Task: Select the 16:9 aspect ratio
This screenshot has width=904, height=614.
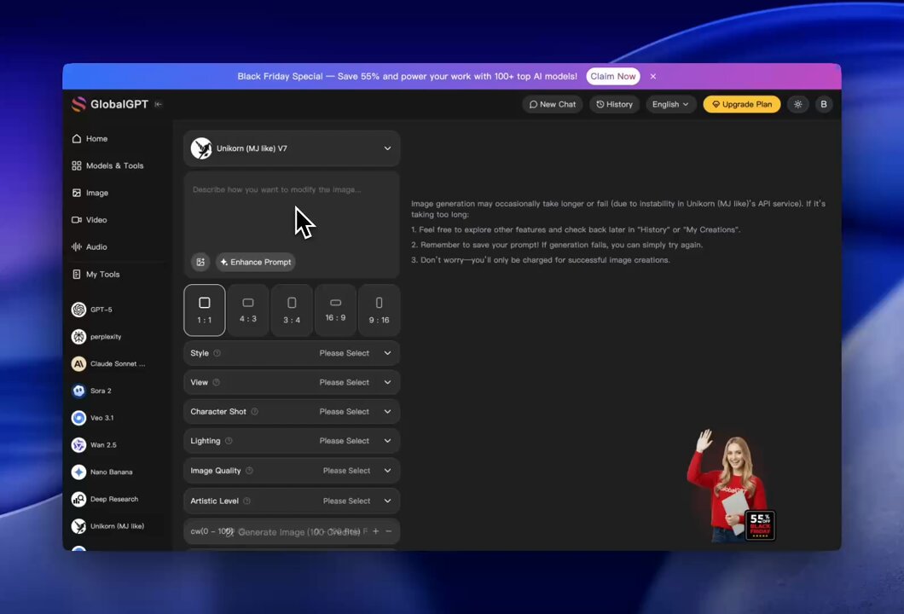Action: click(x=335, y=310)
